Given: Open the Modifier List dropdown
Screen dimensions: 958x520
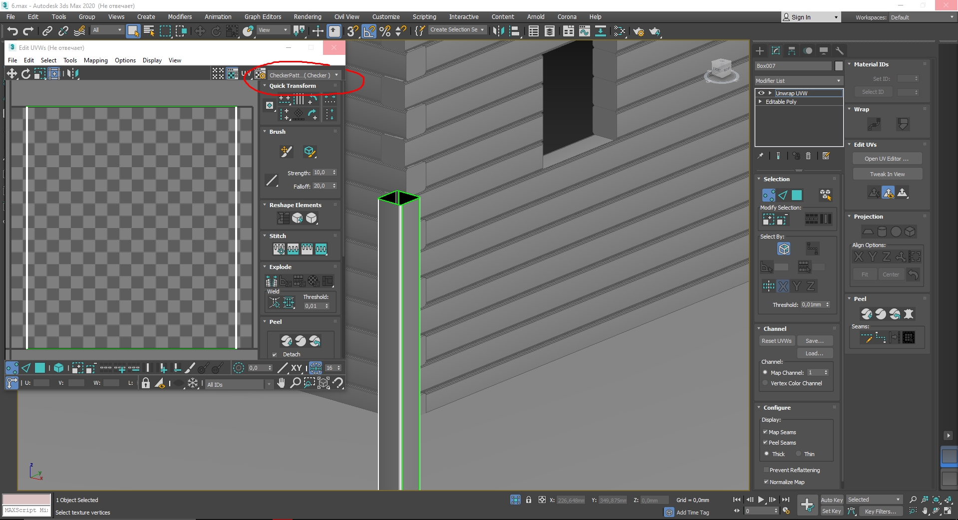Looking at the screenshot, I should point(799,81).
